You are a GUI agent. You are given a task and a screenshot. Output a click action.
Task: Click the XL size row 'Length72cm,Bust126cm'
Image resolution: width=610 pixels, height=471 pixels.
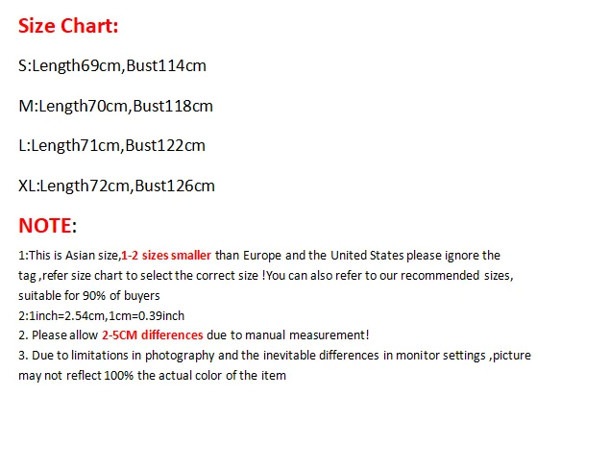117,186
